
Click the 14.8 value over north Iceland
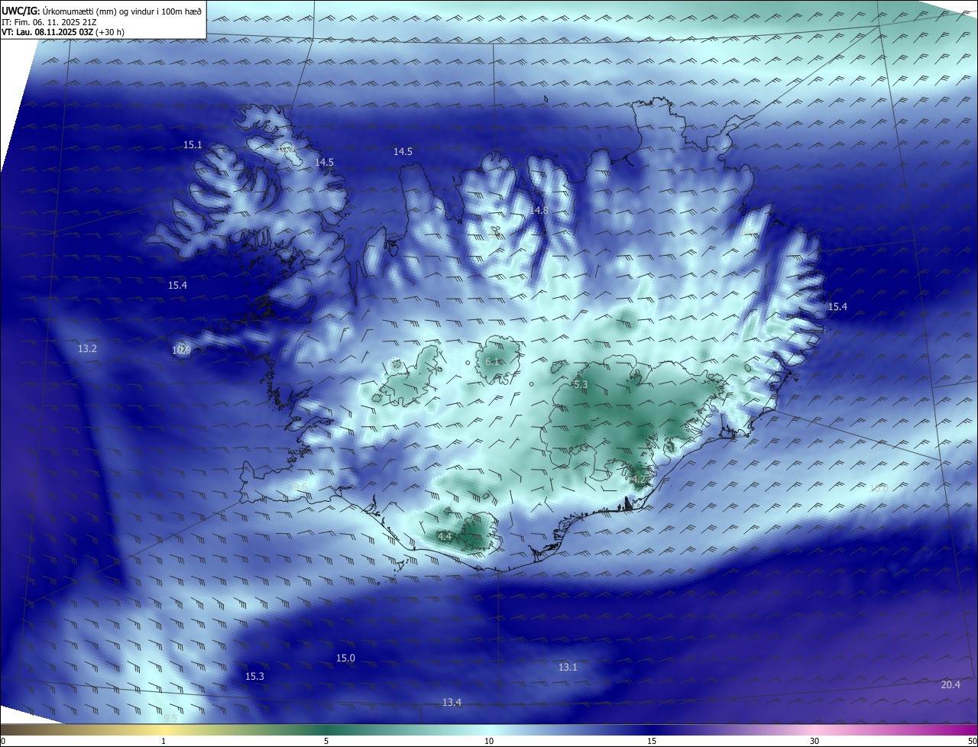(x=539, y=210)
